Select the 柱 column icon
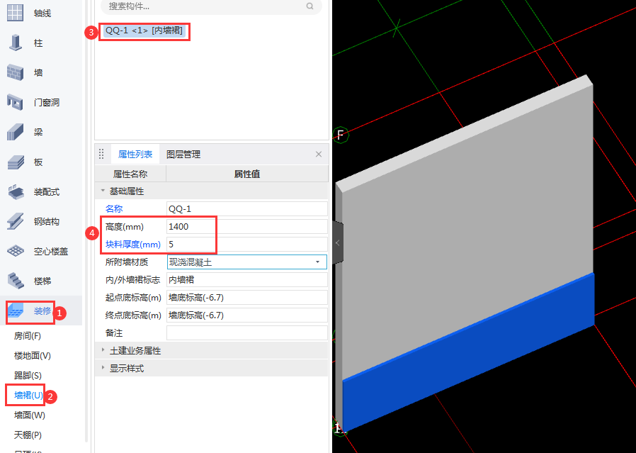This screenshot has width=636, height=453. (x=15, y=43)
